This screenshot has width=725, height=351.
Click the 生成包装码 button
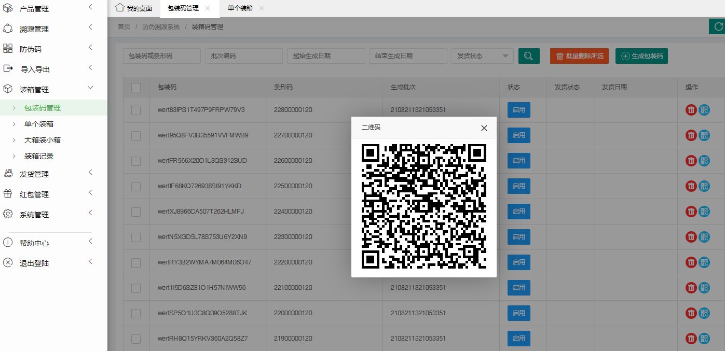(x=641, y=56)
